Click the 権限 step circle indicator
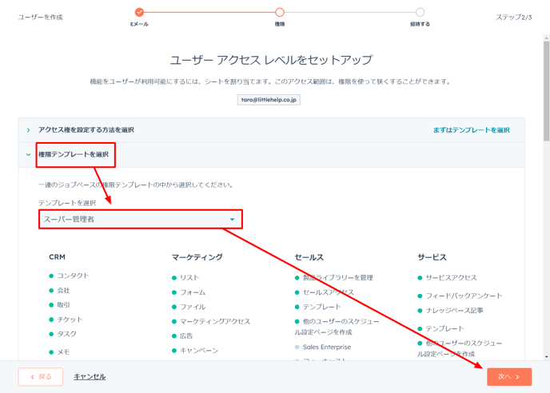Screen dimensions: 550x393 point(280,12)
